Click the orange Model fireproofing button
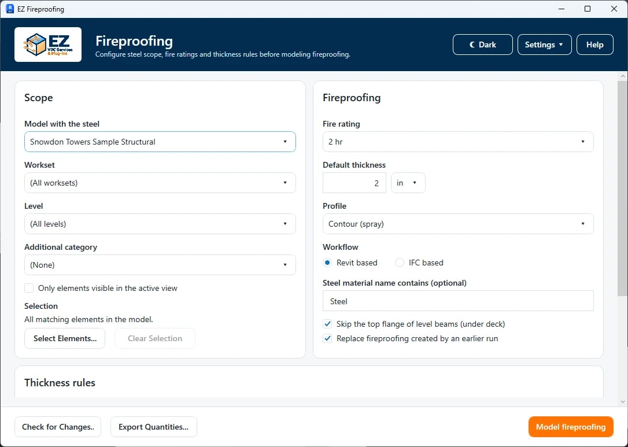Screen dimensions: 628x447 click(x=571, y=427)
